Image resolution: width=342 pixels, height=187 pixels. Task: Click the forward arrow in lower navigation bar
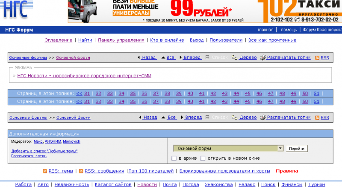[181, 117]
